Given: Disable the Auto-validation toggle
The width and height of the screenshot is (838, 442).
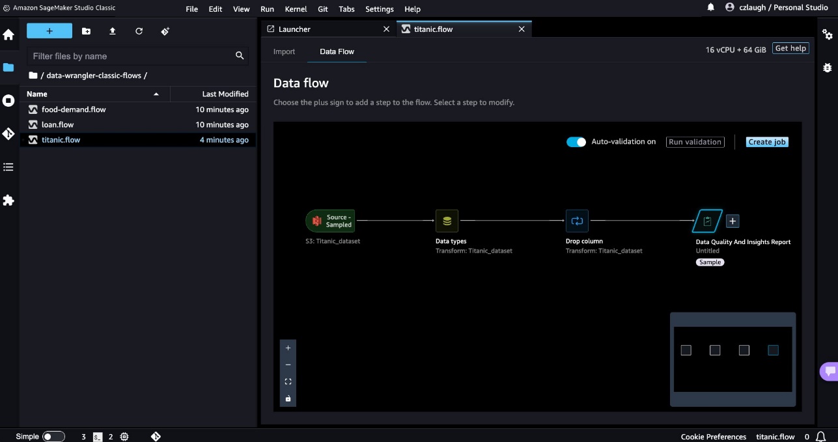Looking at the screenshot, I should coord(576,142).
